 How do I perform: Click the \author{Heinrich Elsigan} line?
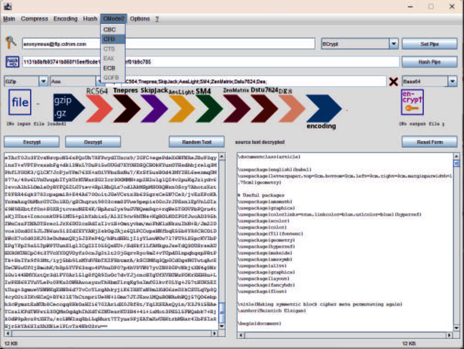pyautogui.click(x=271, y=311)
